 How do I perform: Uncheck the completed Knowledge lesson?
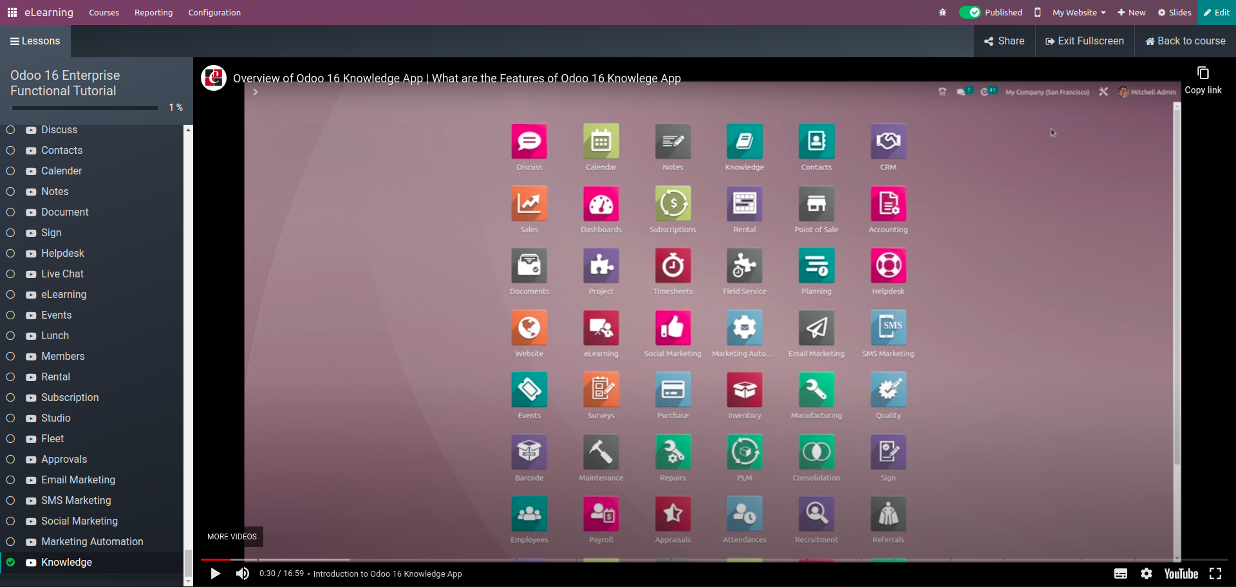click(10, 563)
